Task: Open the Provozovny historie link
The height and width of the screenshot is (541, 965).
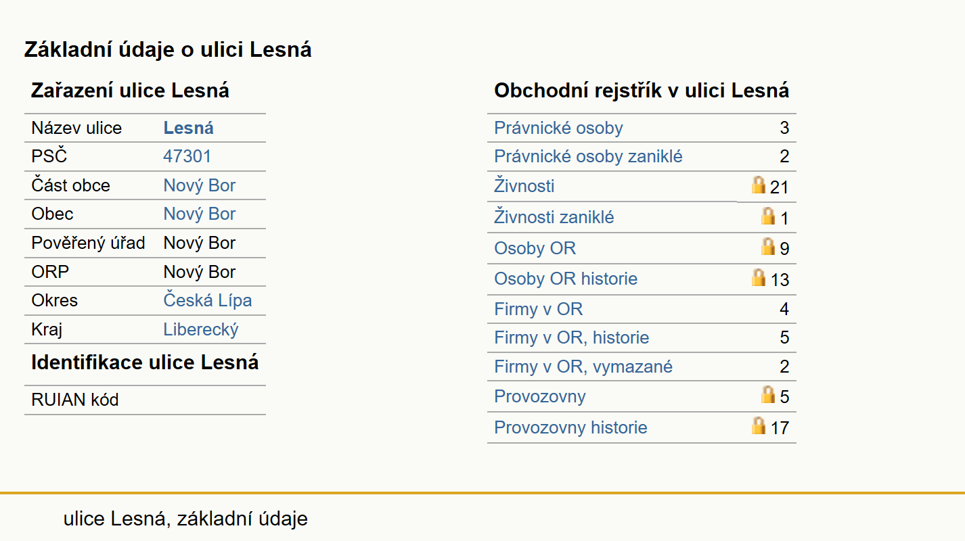Action: coord(570,427)
